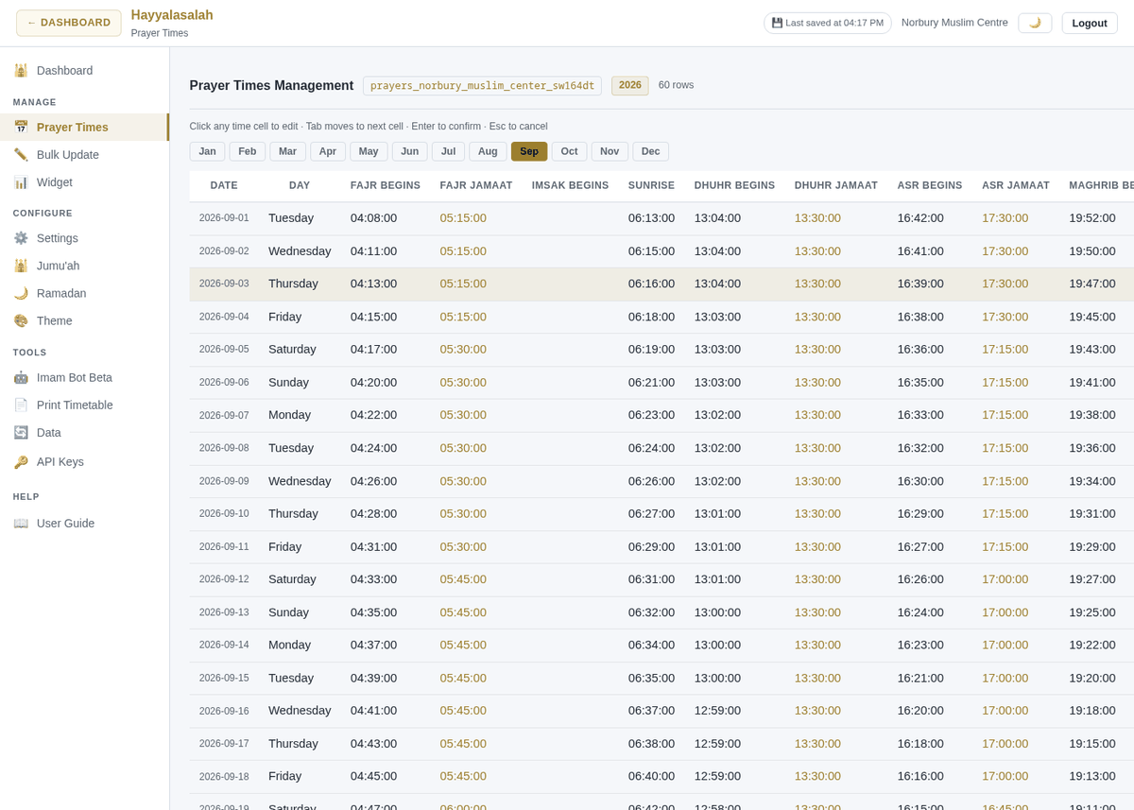Select the Nov month tab
Viewport: 1134px width, 810px height.
point(610,151)
